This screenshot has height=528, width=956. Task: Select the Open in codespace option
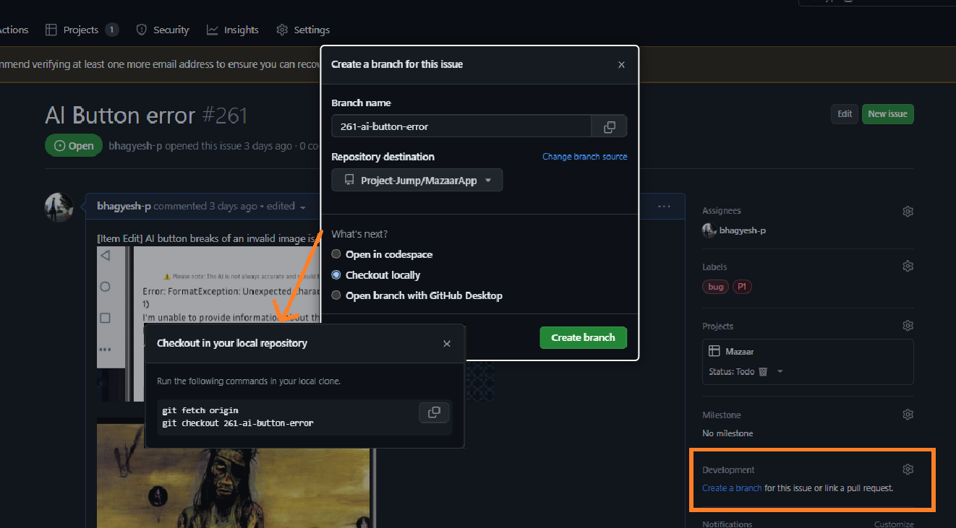click(x=336, y=254)
